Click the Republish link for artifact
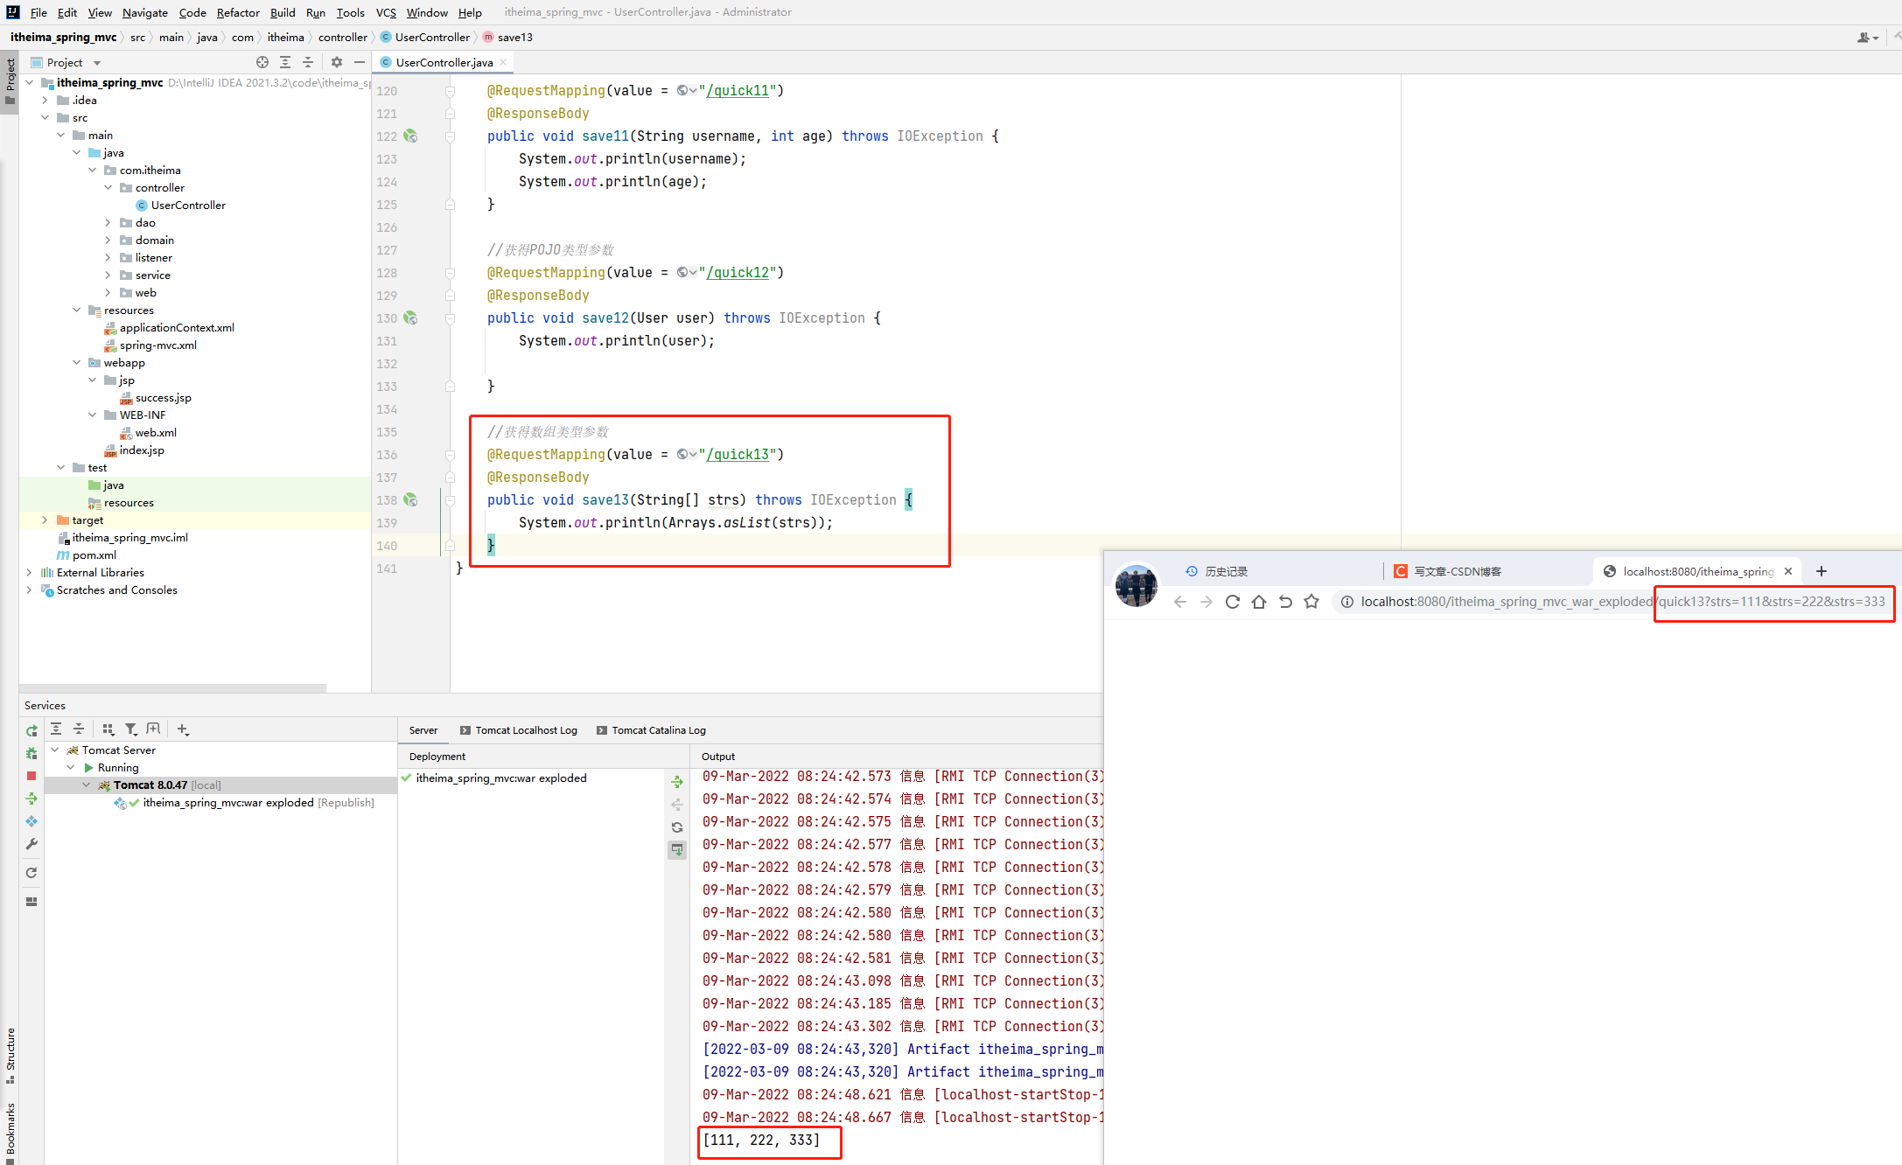This screenshot has height=1165, width=1902. pos(346,803)
